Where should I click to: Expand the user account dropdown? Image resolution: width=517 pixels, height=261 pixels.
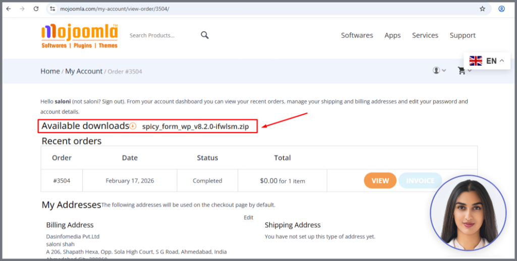coord(439,71)
